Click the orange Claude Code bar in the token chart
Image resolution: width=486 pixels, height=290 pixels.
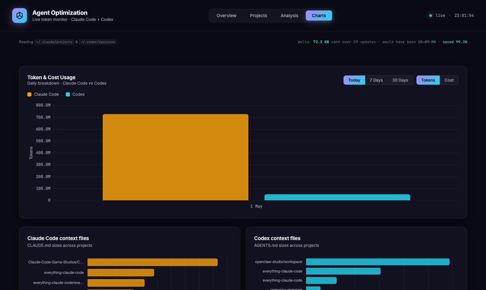pos(175,157)
